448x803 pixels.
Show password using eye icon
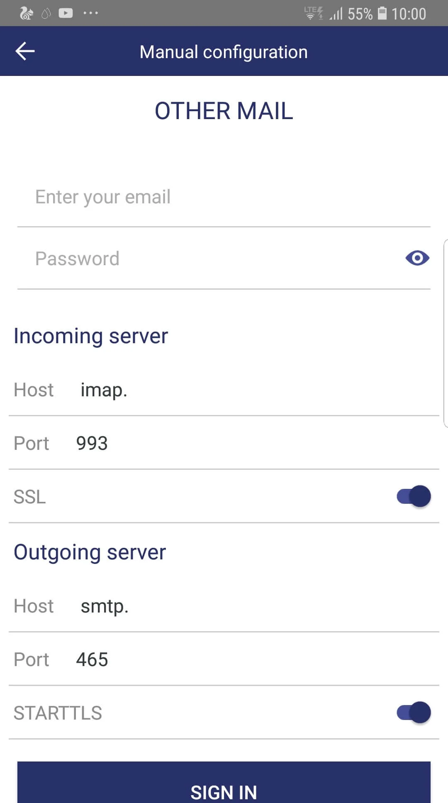coord(417,258)
